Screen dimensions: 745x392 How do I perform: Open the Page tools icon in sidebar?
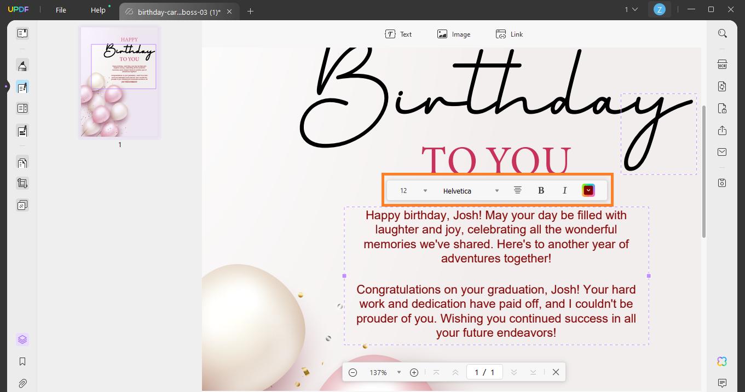pyautogui.click(x=22, y=162)
